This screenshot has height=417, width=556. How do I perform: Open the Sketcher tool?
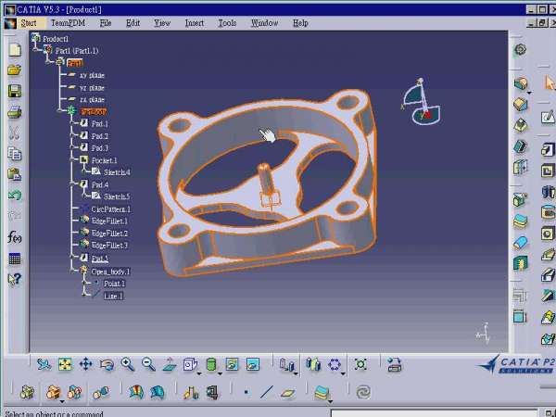click(549, 117)
